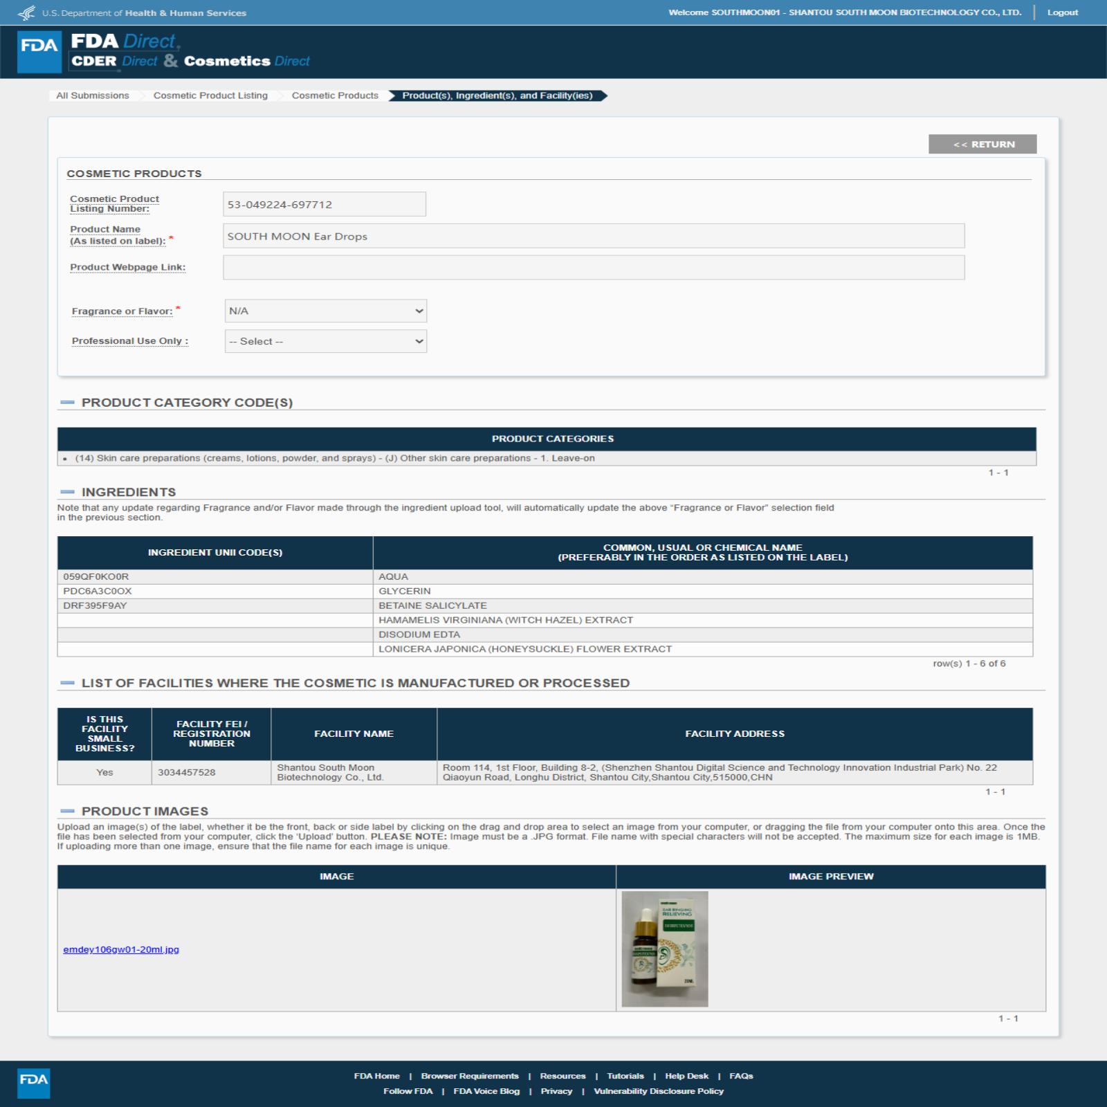Click the FDA logo in header
This screenshot has width=1107, height=1107.
39,52
